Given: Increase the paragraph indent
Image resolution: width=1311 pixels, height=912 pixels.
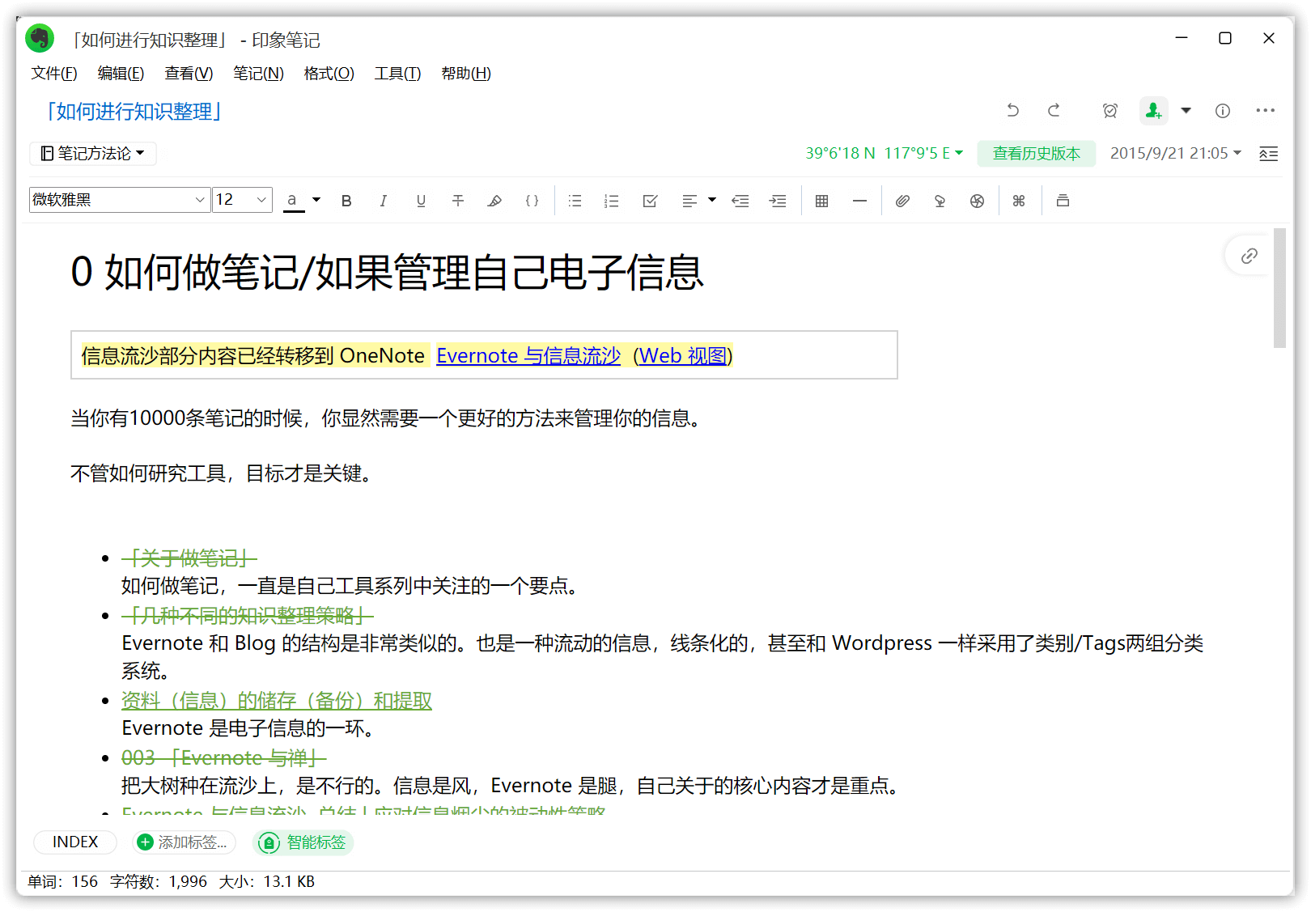Looking at the screenshot, I should click(778, 201).
